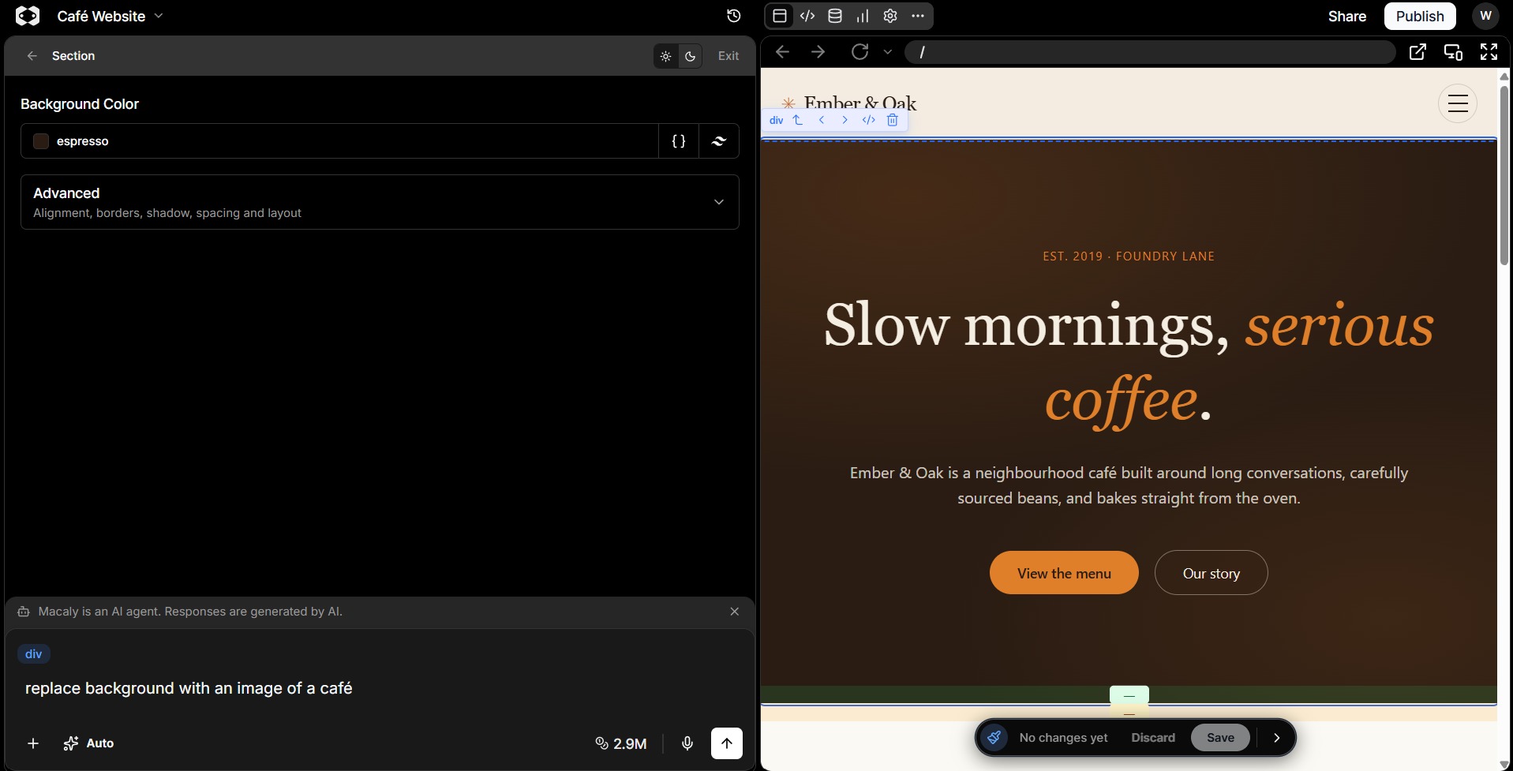Reload the preview page
The image size is (1513, 771).
(x=860, y=52)
